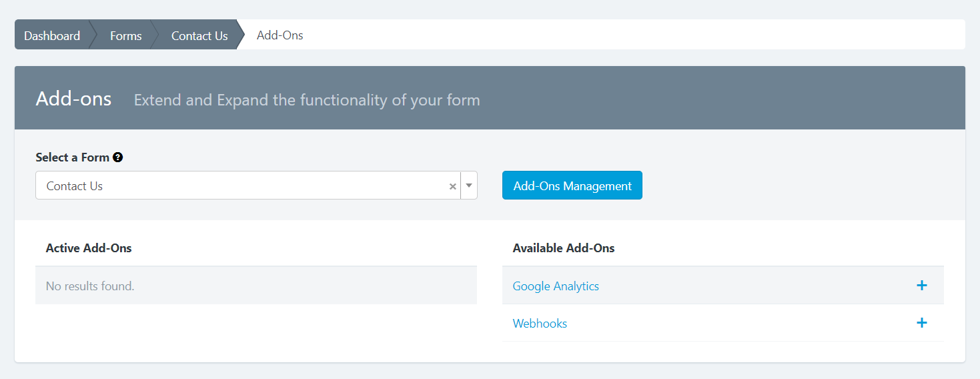The height and width of the screenshot is (379, 980).
Task: Click the Add-ons page title
Action: tap(73, 99)
